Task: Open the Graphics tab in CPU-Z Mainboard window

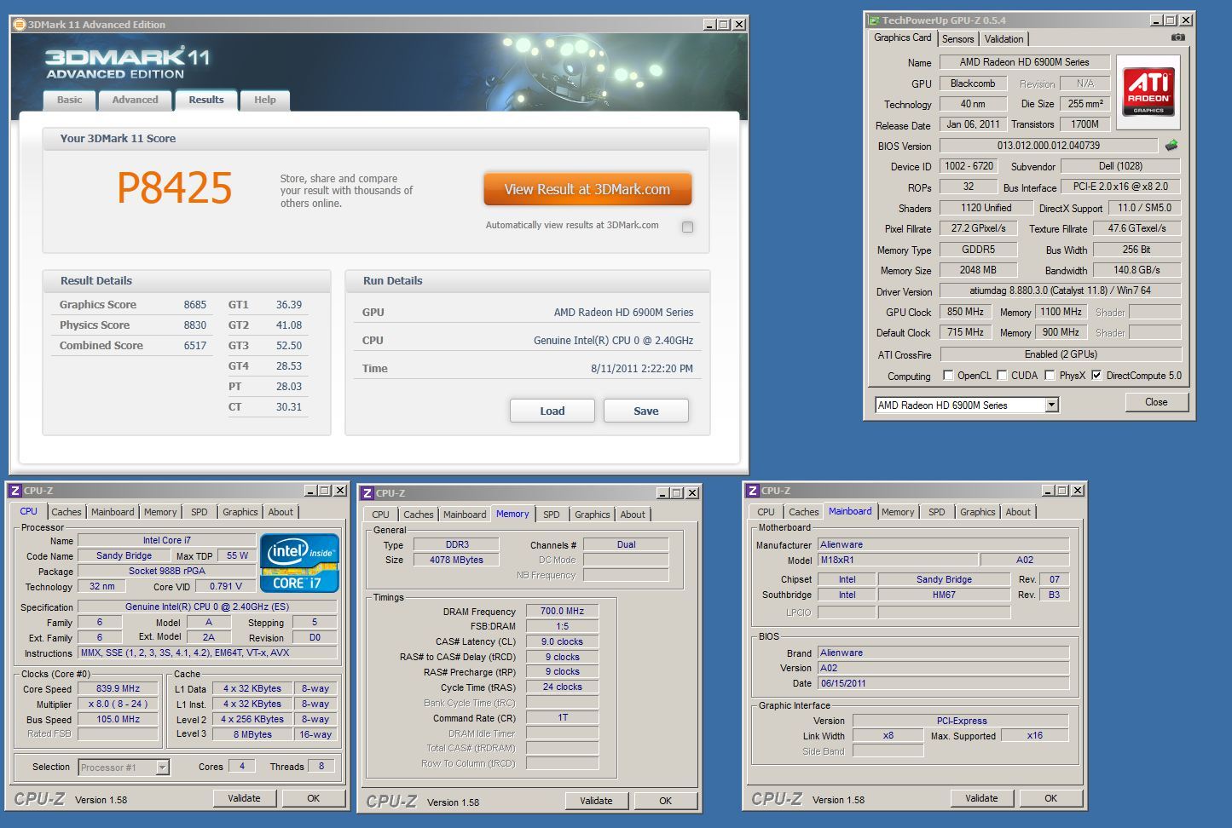Action: 977,512
